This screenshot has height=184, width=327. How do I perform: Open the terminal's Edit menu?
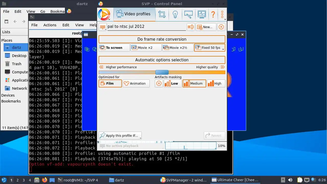click(66, 25)
